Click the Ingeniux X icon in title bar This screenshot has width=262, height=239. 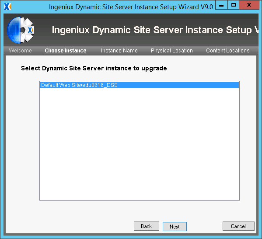pos(8,7)
